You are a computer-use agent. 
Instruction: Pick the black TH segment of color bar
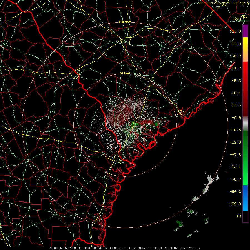[245, 217]
